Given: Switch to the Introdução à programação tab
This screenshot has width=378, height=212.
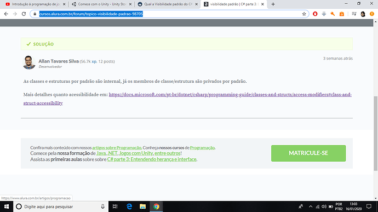Looking at the screenshot, I should (36, 4).
